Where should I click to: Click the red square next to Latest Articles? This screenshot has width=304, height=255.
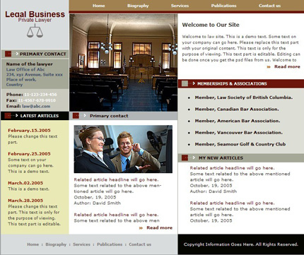click(8, 116)
